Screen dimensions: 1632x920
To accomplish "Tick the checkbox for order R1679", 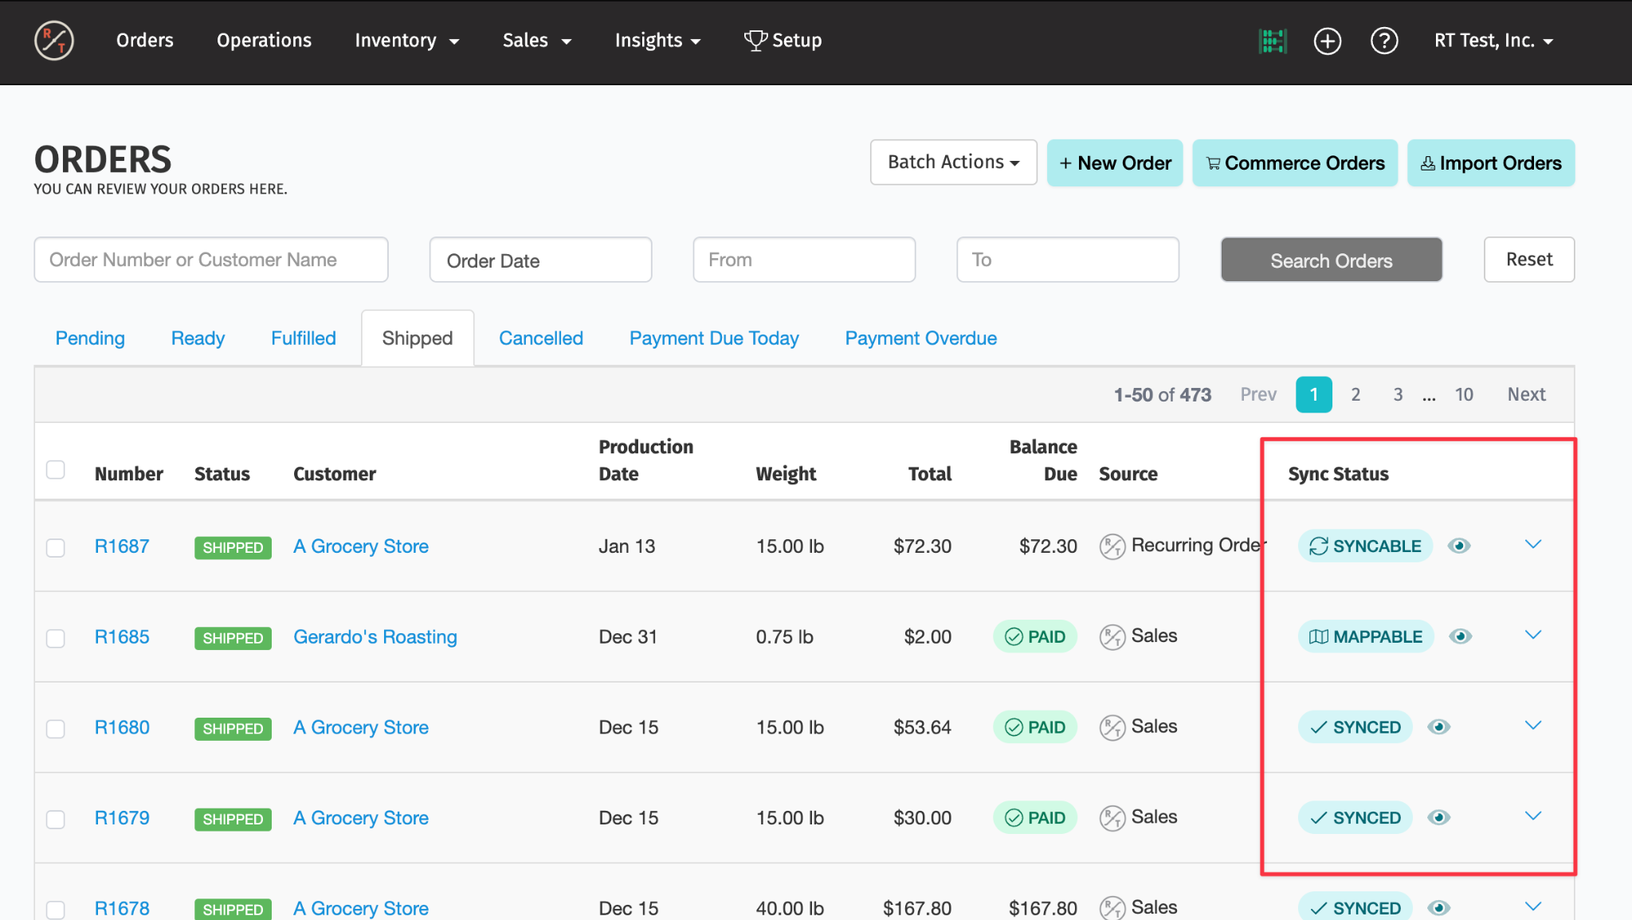I will (x=56, y=820).
